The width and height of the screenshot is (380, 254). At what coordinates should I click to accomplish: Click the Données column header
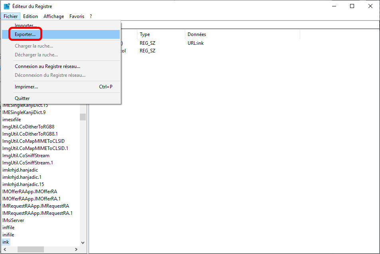197,35
